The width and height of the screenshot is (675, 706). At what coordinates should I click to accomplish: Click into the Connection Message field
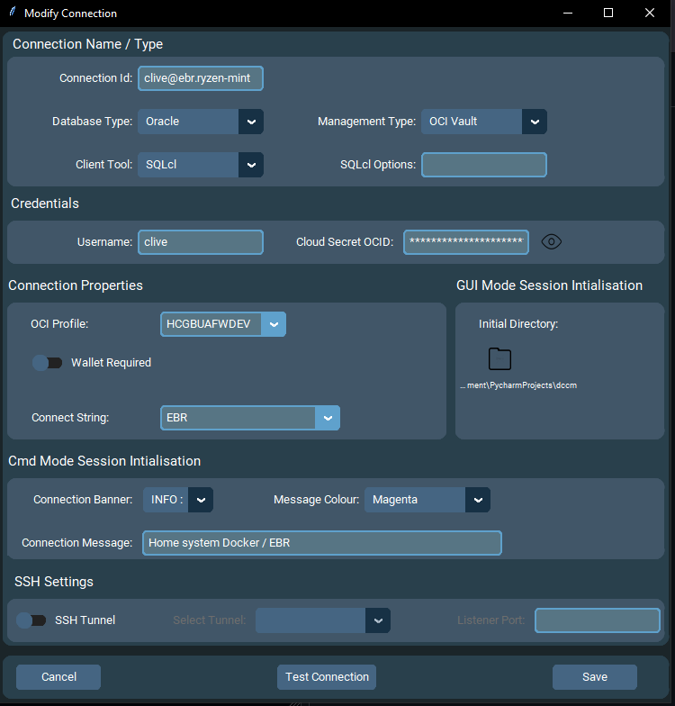pyautogui.click(x=322, y=542)
